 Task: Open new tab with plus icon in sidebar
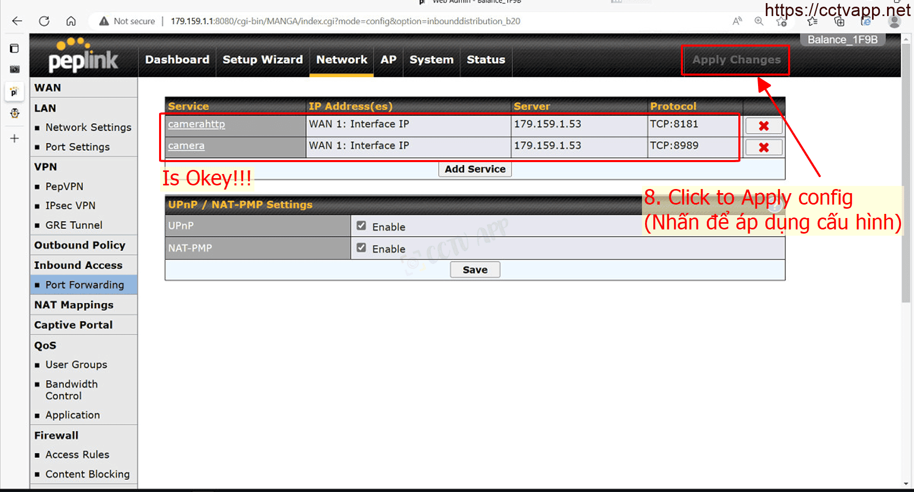[15, 138]
